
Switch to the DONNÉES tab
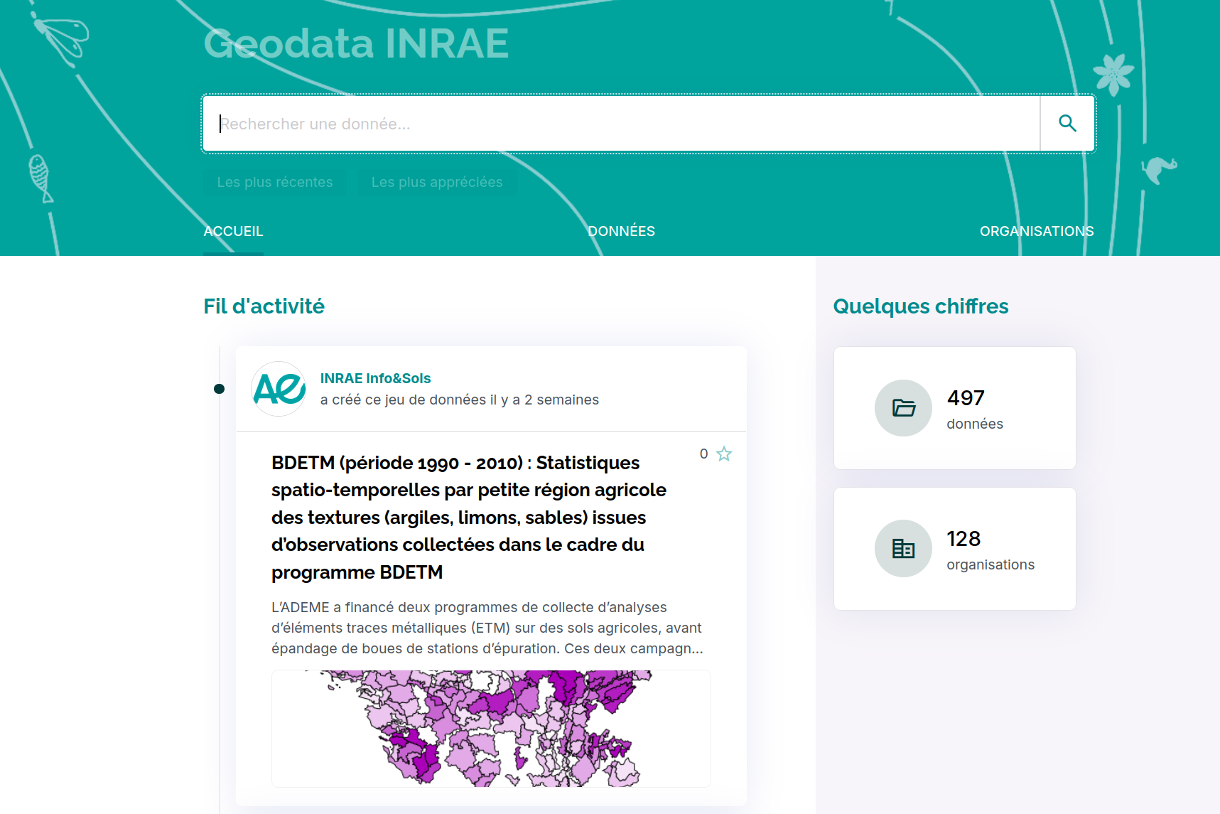click(x=622, y=231)
